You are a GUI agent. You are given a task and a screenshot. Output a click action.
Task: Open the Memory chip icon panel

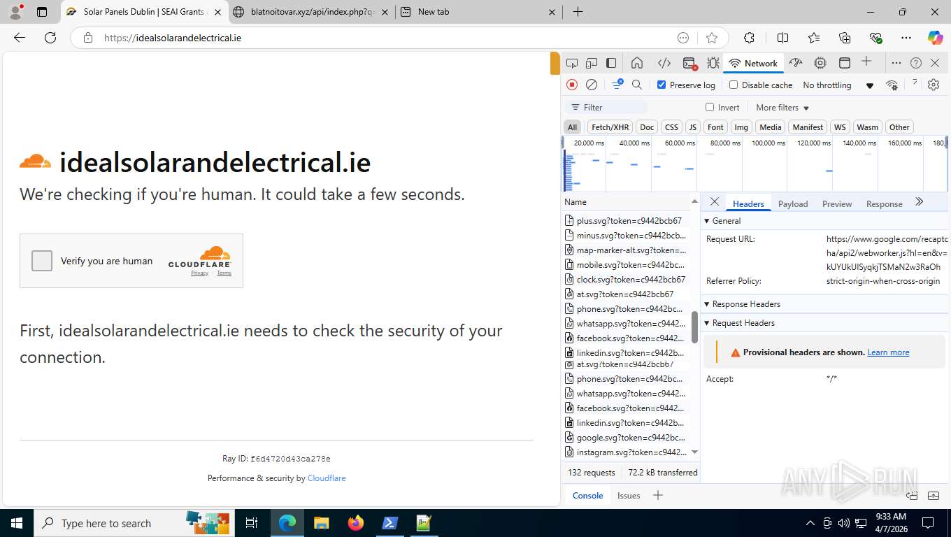[x=820, y=63]
